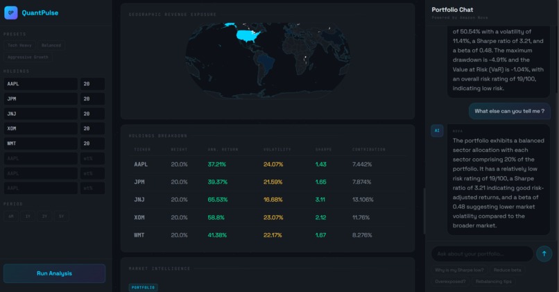Click the empty ticker field directly below WMT
This screenshot has height=292, width=559.
tap(41, 158)
